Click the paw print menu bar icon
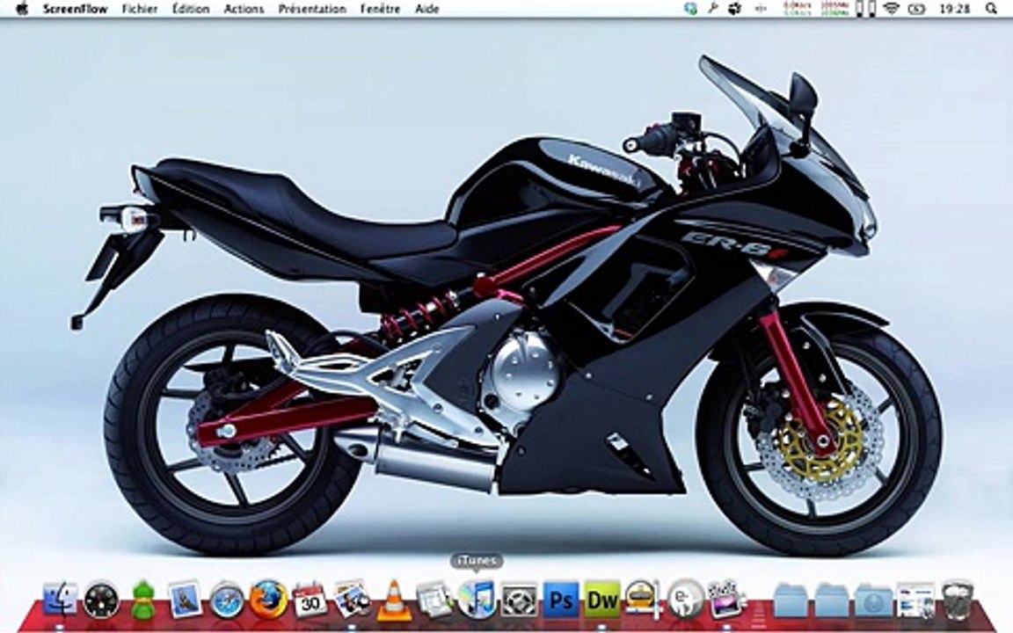1013x633 pixels. pos(734,9)
